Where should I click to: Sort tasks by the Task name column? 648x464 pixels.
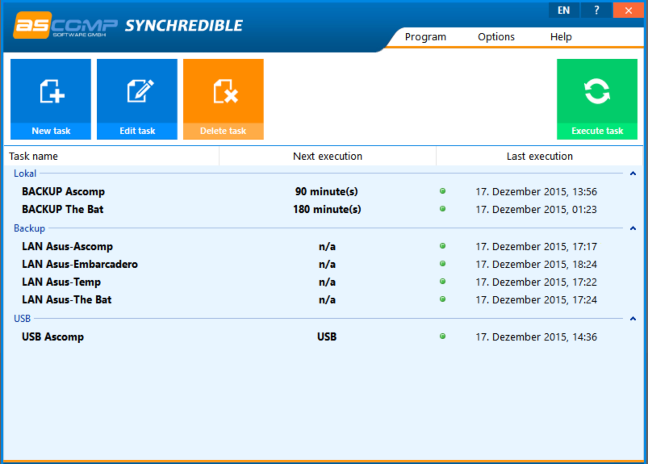point(33,156)
